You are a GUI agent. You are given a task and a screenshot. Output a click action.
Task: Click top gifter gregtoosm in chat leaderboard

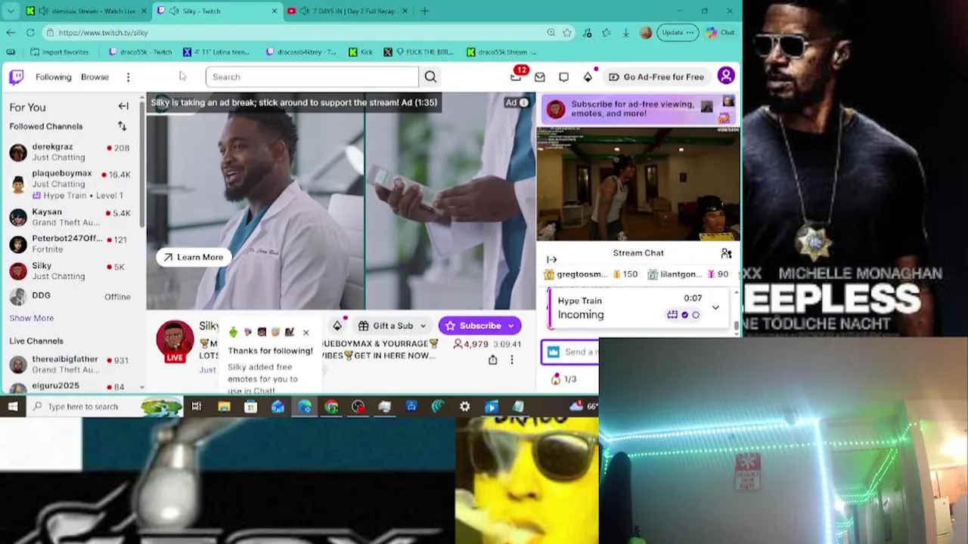[x=591, y=274]
